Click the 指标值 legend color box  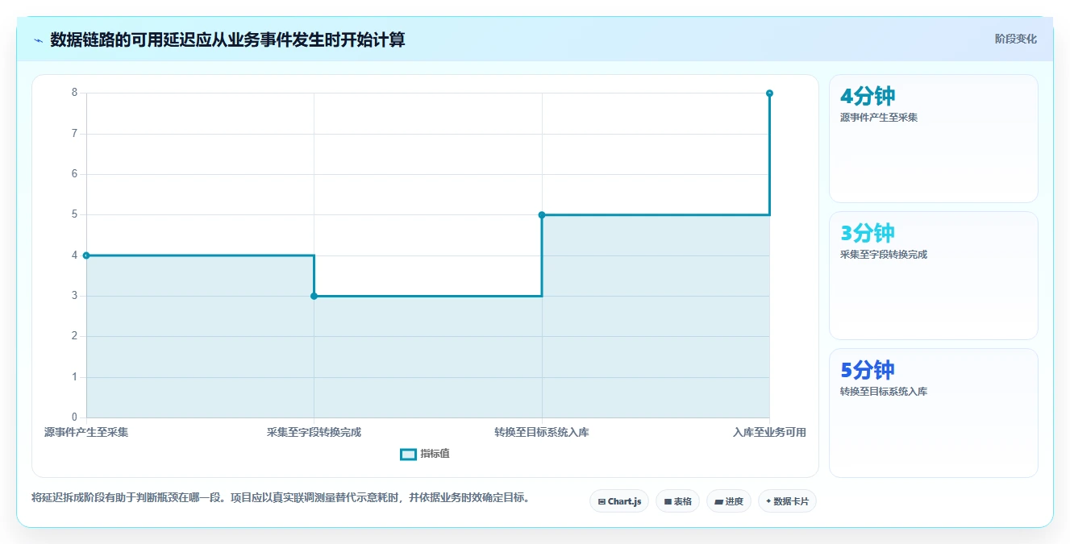pyautogui.click(x=408, y=454)
